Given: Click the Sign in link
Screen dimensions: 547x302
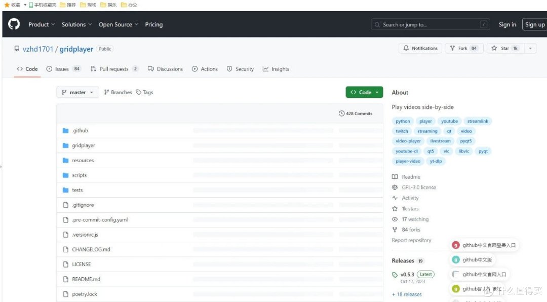Looking at the screenshot, I should 507,24.
